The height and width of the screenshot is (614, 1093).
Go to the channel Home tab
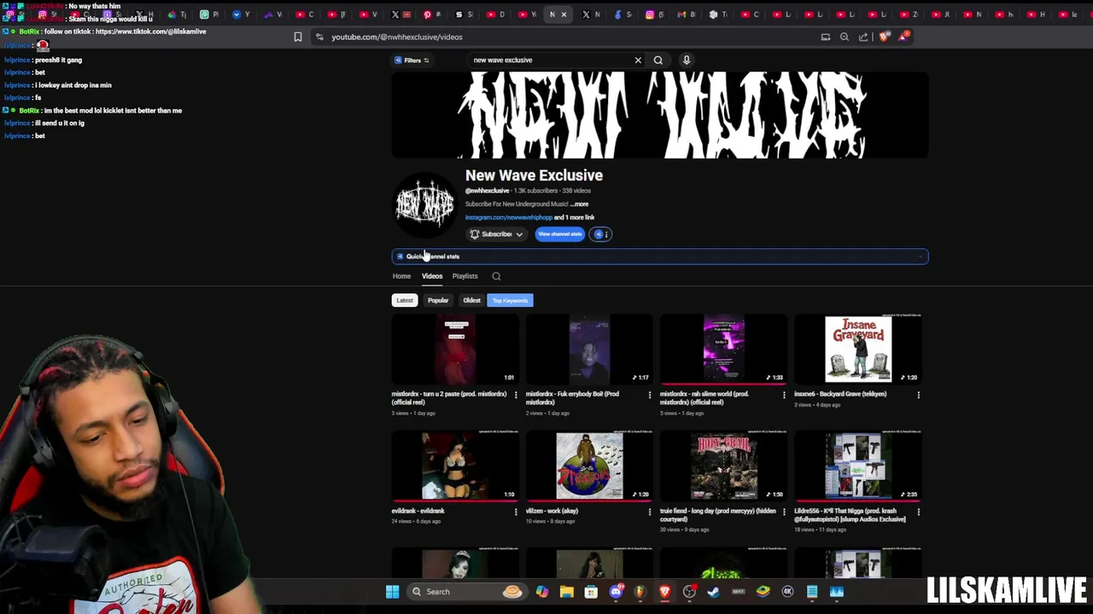click(x=401, y=276)
